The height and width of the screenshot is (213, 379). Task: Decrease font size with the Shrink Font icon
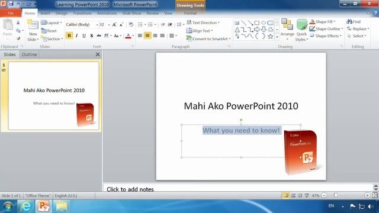click(x=121, y=25)
